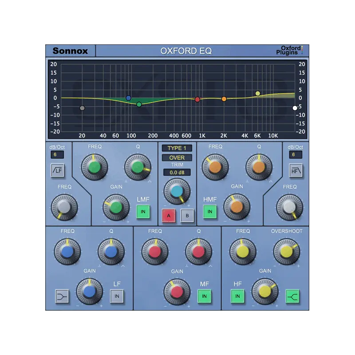Click the 10K frequency label on graph

click(273, 136)
